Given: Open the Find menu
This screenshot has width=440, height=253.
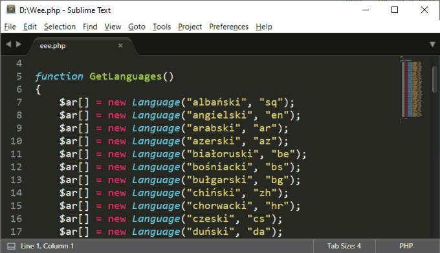Looking at the screenshot, I should coord(90,27).
